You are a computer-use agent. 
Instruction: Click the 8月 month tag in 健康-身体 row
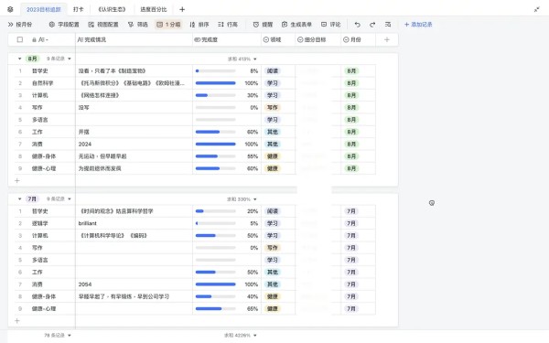click(351, 156)
